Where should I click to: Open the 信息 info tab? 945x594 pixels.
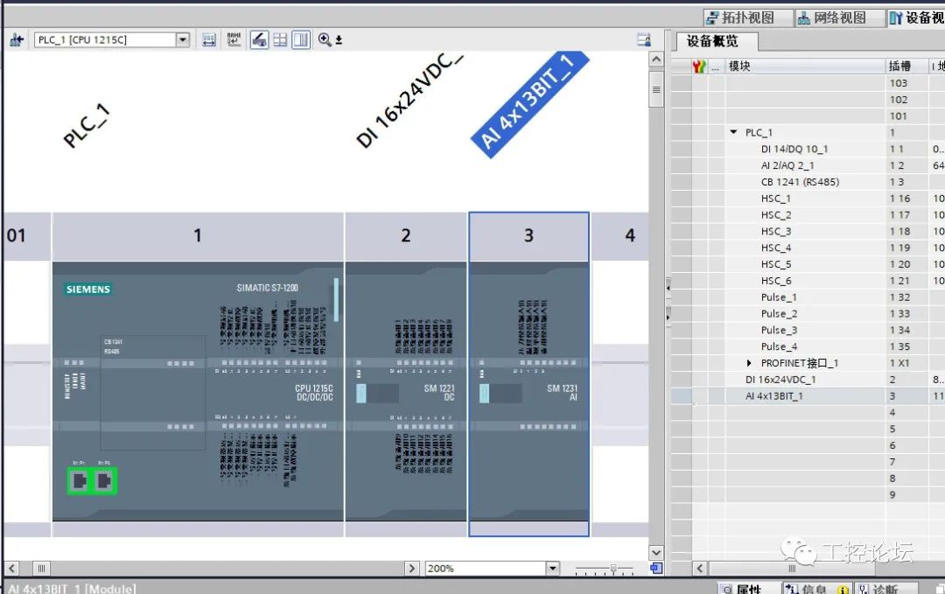tap(818, 589)
